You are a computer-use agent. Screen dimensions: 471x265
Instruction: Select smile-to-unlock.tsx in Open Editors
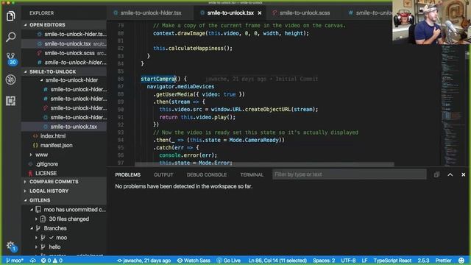(64, 43)
